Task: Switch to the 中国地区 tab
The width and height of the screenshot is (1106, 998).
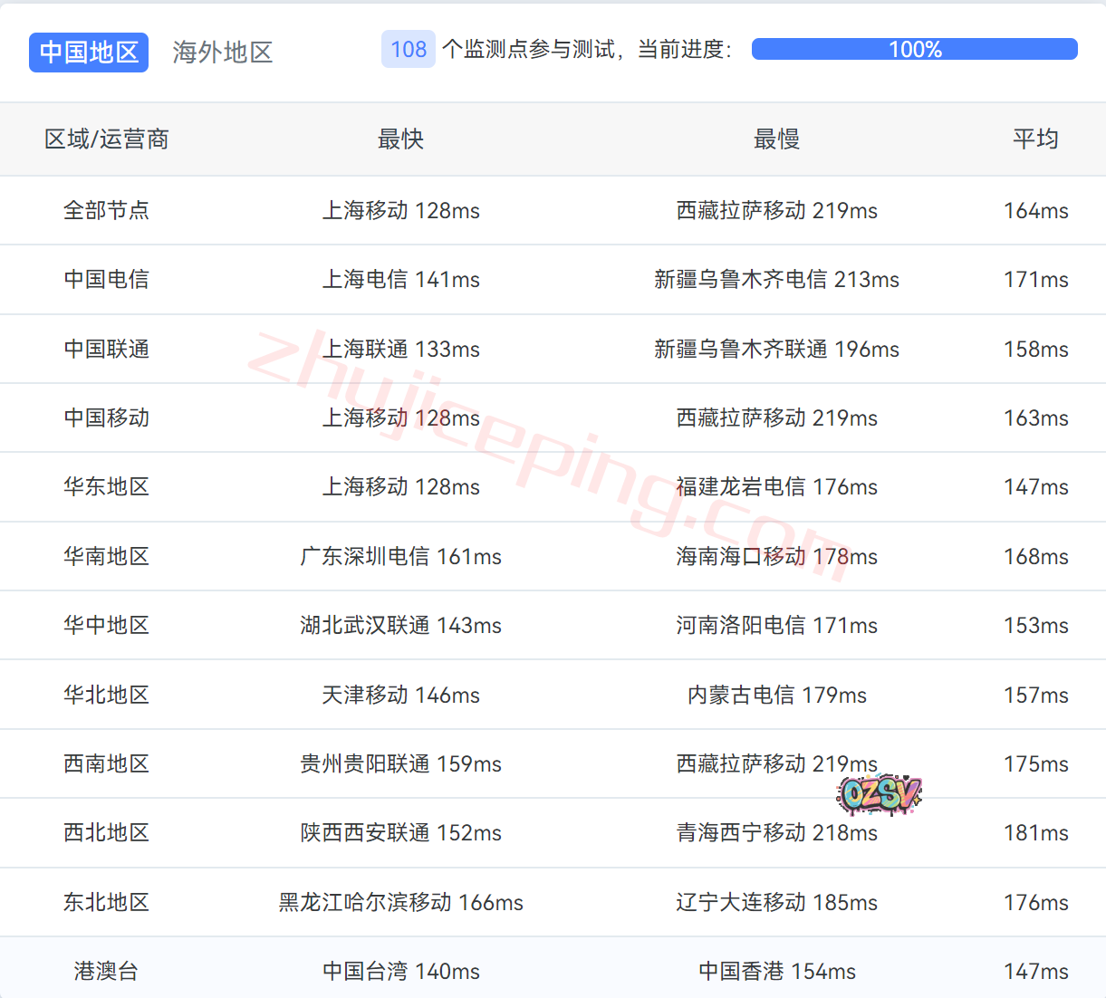Action: (x=89, y=53)
